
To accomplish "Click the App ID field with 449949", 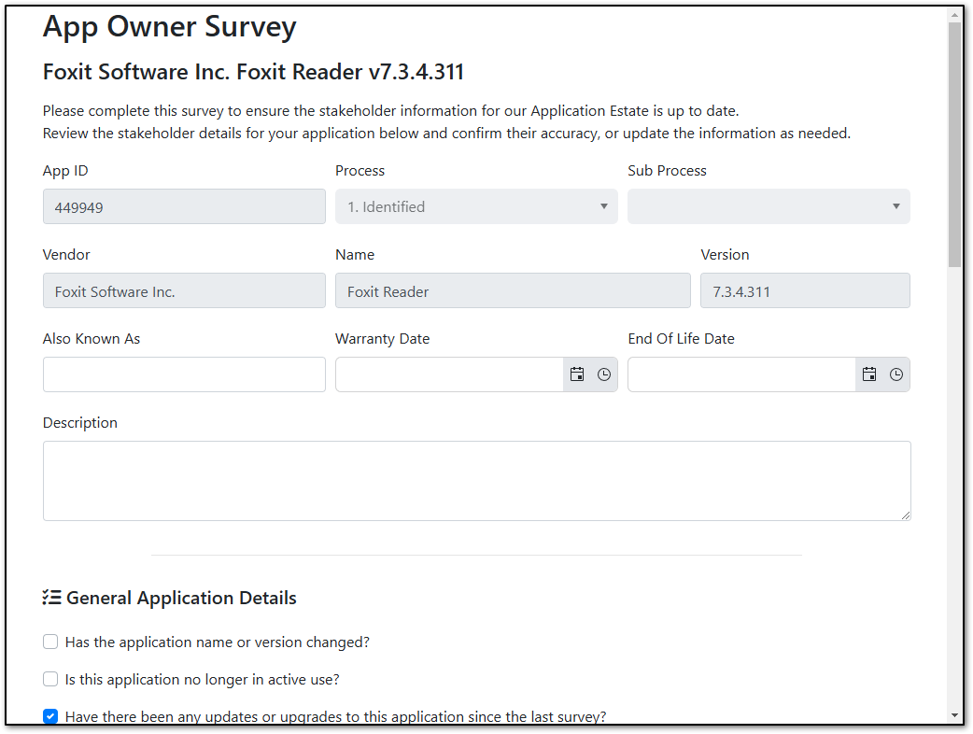I will [184, 206].
